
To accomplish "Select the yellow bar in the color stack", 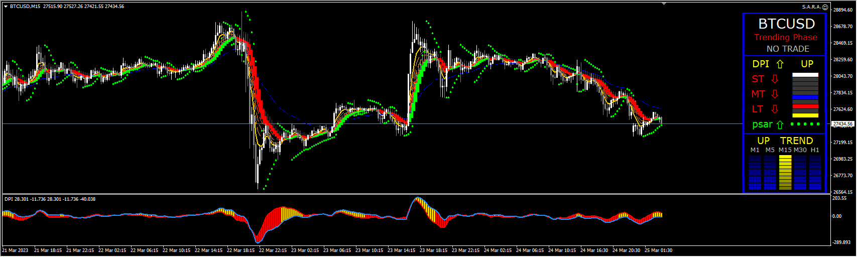I will 805,115.
